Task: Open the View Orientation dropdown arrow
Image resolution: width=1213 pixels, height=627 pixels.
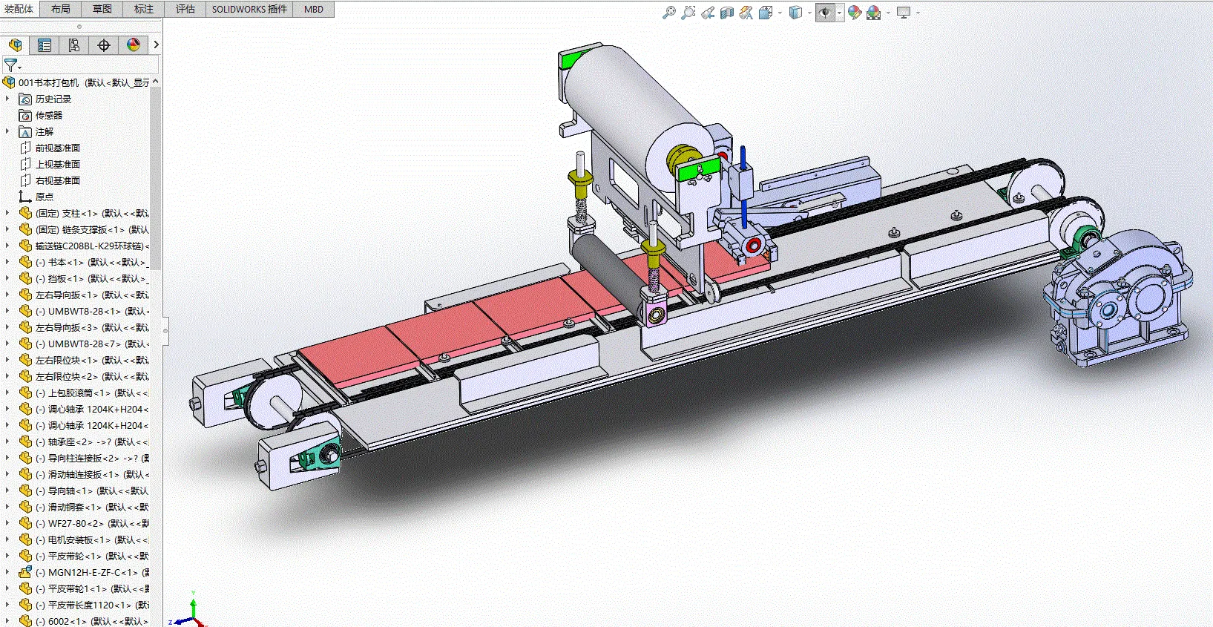Action: click(780, 13)
